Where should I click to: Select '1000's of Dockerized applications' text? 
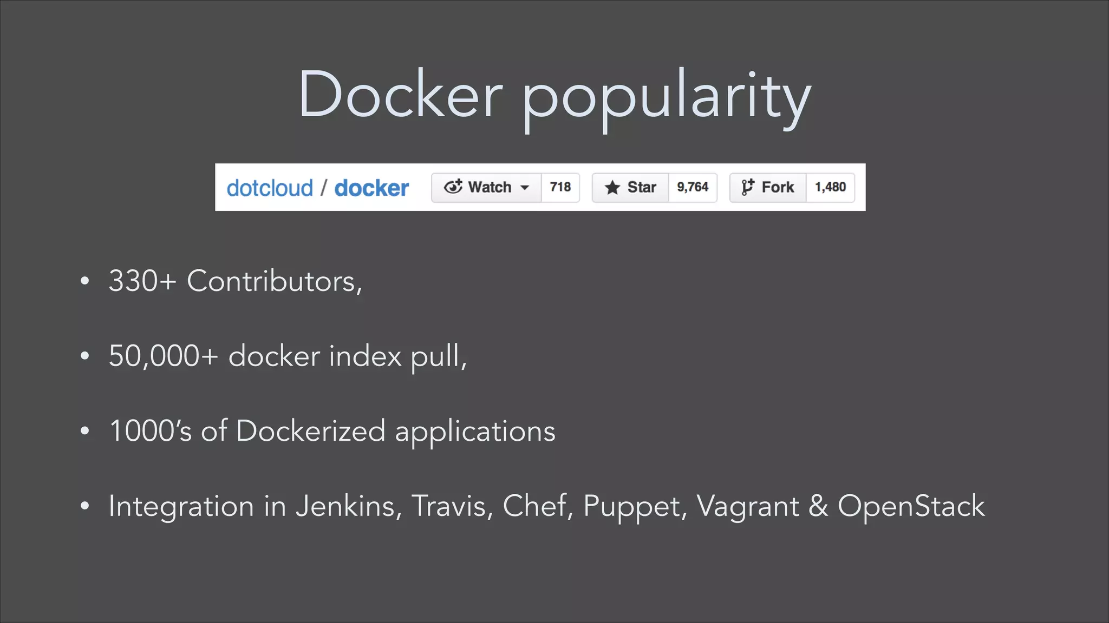coord(332,432)
